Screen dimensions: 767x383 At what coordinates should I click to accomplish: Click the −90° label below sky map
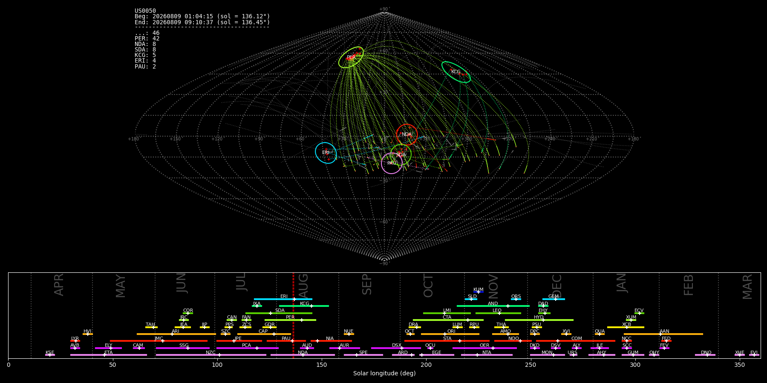(x=384, y=264)
